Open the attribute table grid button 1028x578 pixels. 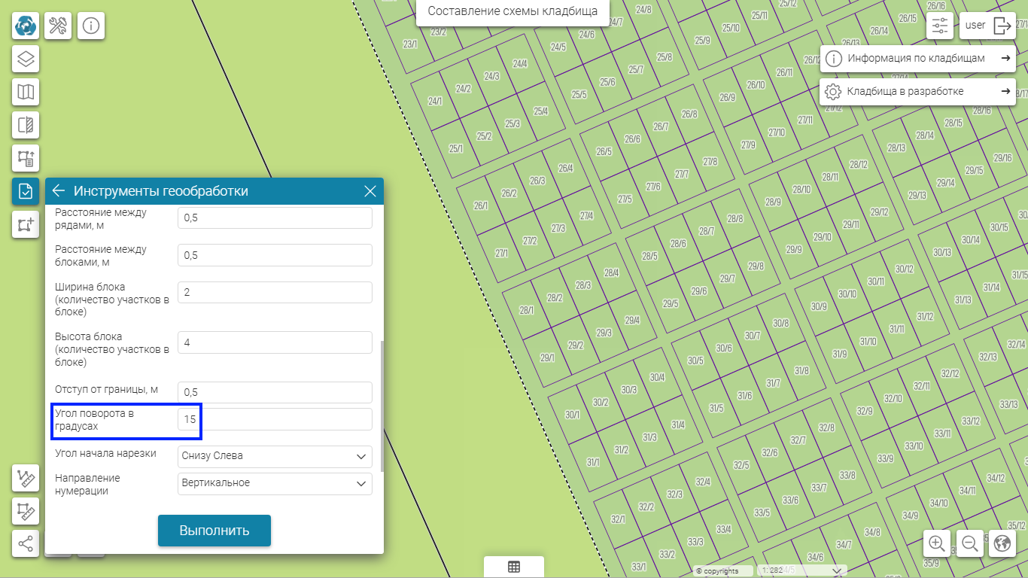(514, 567)
